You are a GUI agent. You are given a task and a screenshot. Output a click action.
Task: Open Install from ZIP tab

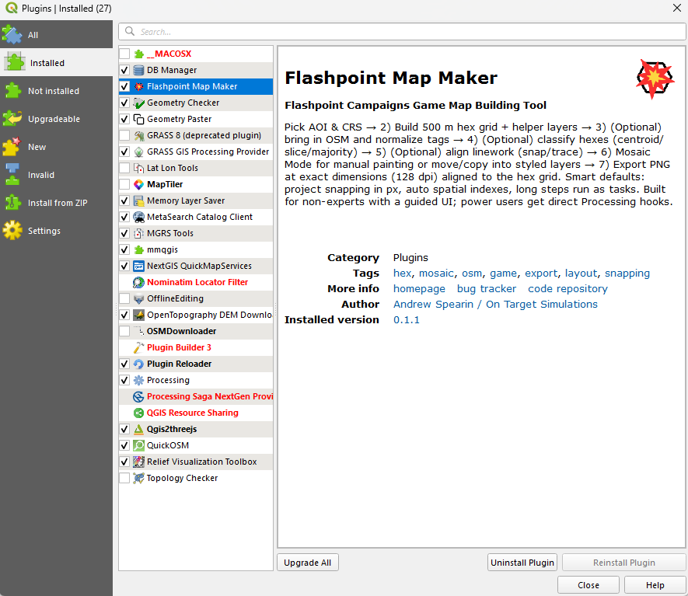56,203
